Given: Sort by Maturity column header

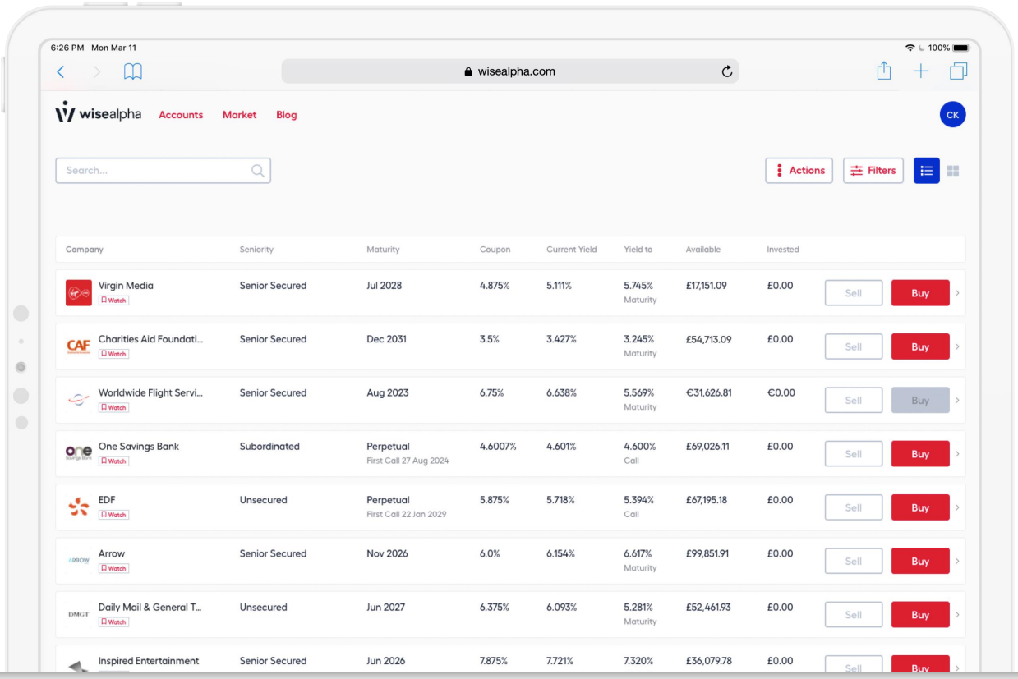Looking at the screenshot, I should click(x=383, y=250).
